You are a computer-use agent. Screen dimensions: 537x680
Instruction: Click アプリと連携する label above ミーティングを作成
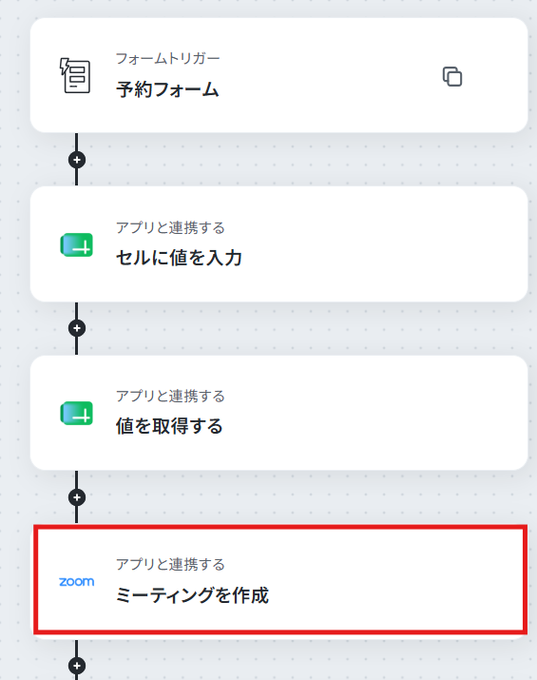(170, 564)
